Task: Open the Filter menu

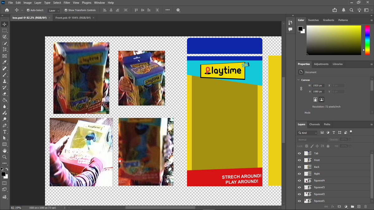Action: click(67, 2)
